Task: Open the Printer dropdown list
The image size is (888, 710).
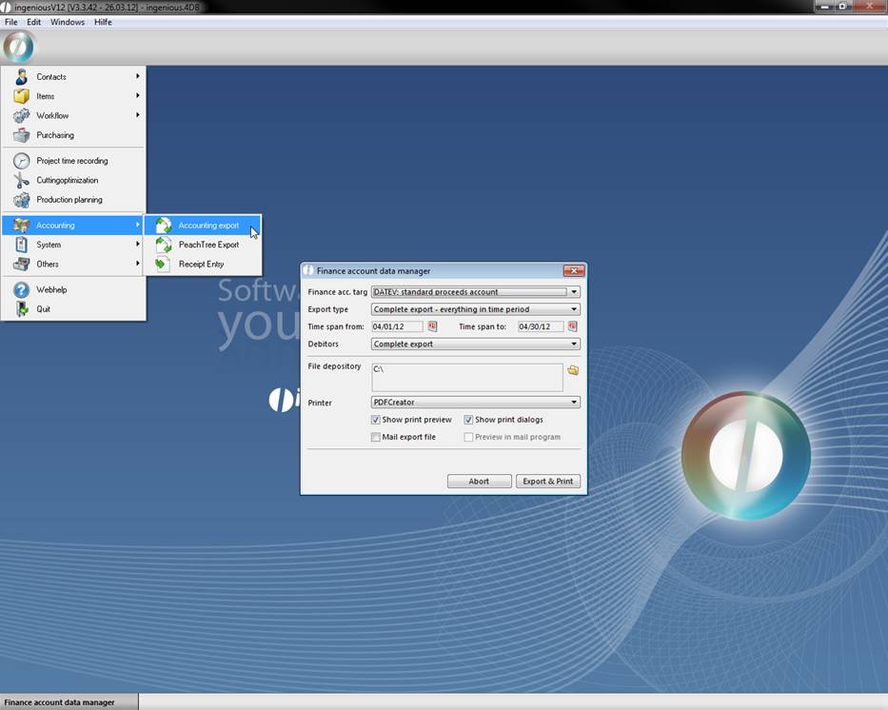Action: point(574,403)
